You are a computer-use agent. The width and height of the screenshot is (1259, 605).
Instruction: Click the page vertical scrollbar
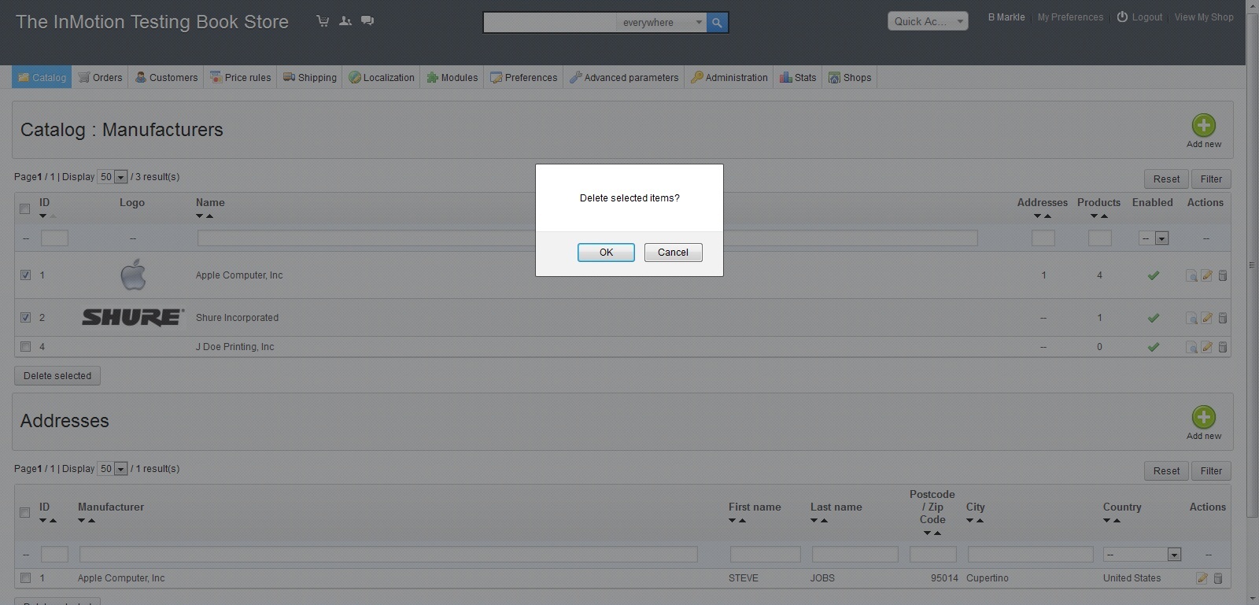tap(1252, 264)
